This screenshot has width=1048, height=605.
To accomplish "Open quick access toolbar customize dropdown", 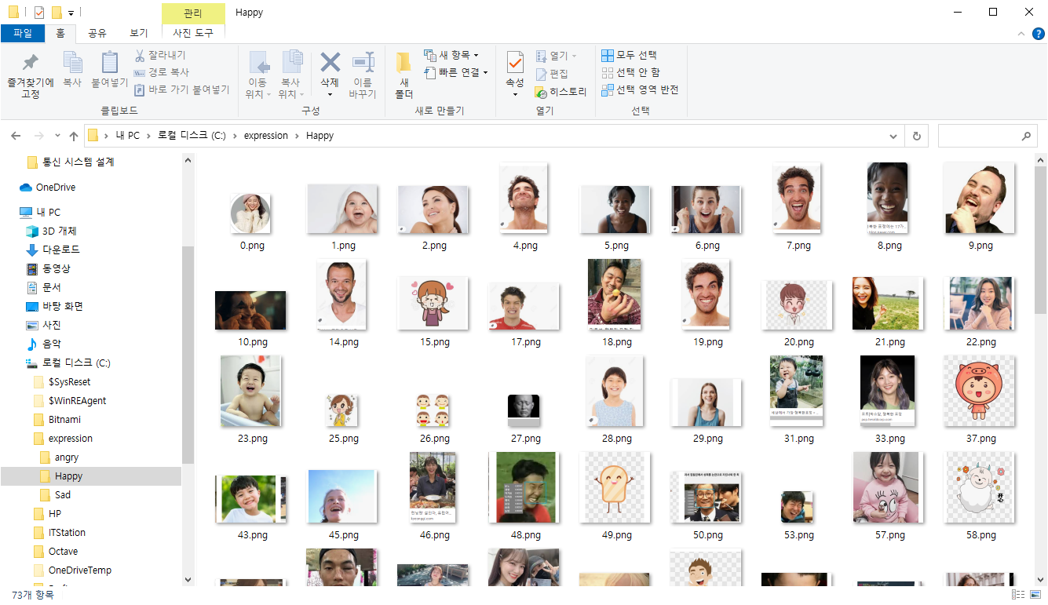I will click(71, 13).
